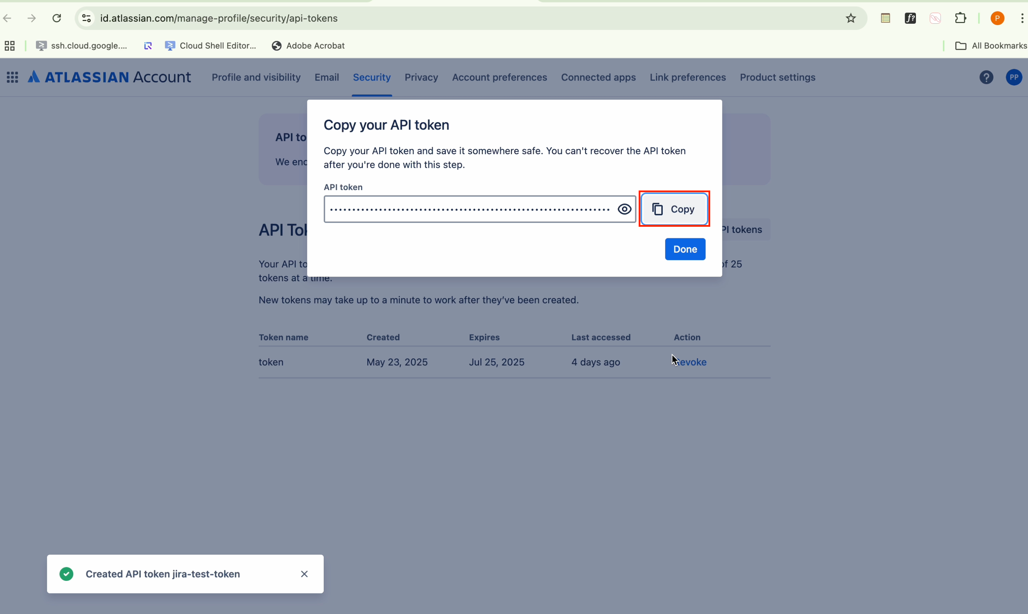
Task: Click the address bar URL
Action: click(x=219, y=18)
